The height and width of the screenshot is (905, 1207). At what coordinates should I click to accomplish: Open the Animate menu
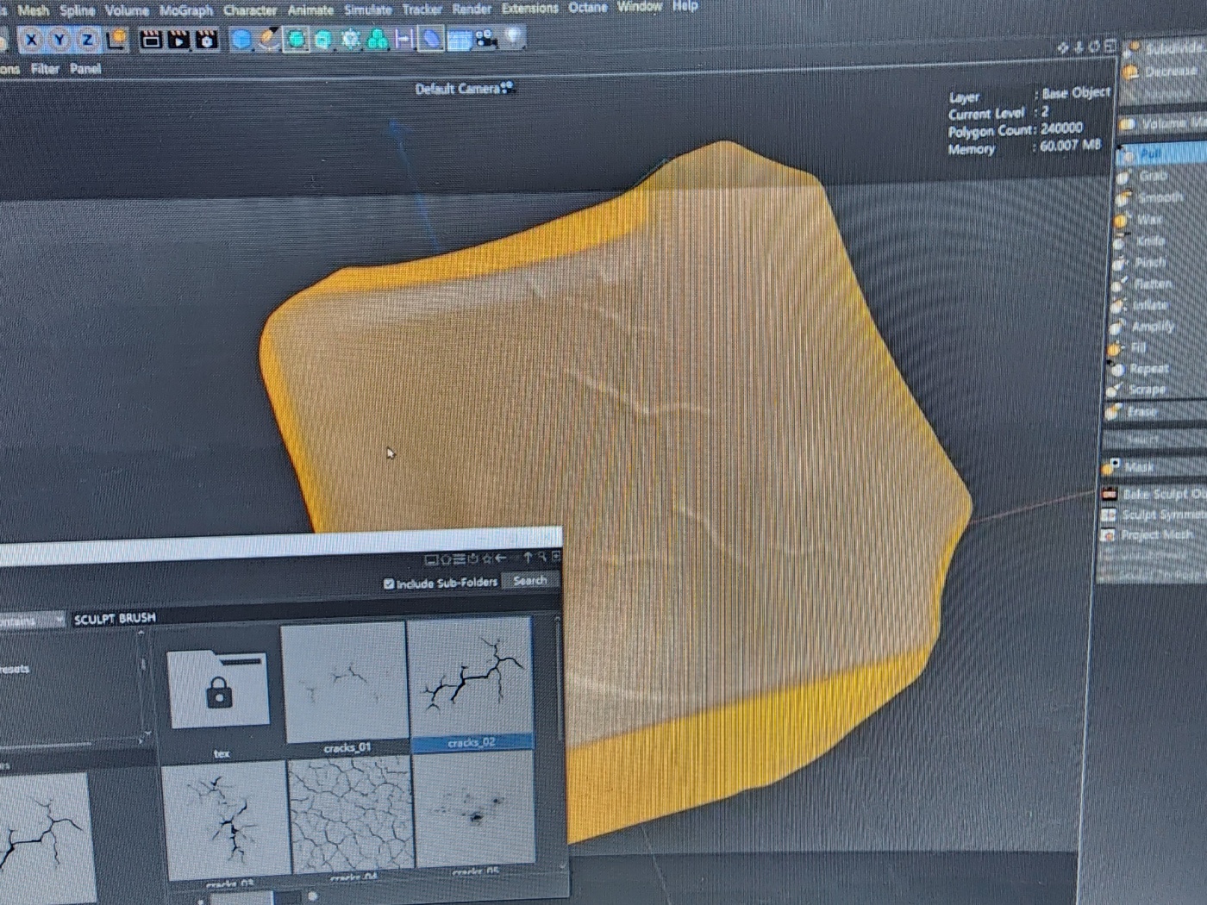pos(310,10)
